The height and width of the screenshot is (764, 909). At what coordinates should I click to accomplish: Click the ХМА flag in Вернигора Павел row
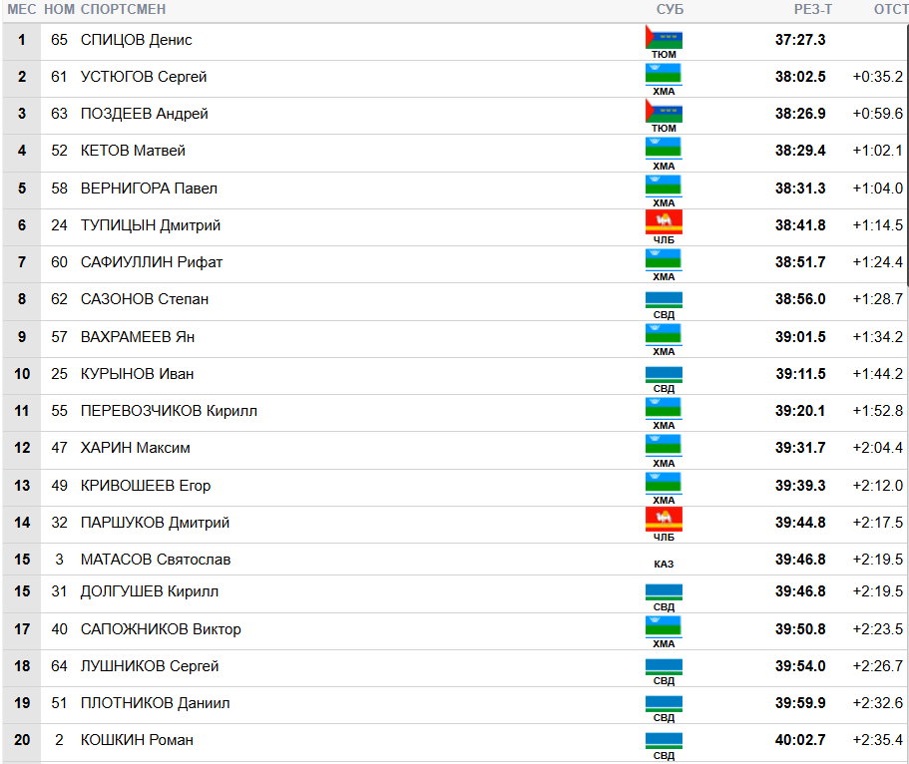(664, 186)
